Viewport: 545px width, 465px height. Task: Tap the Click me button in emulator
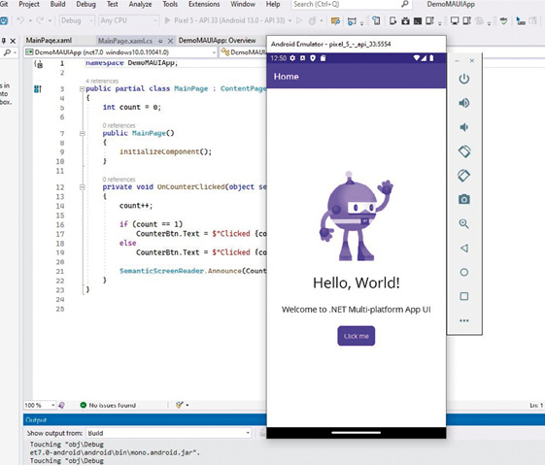click(x=357, y=336)
